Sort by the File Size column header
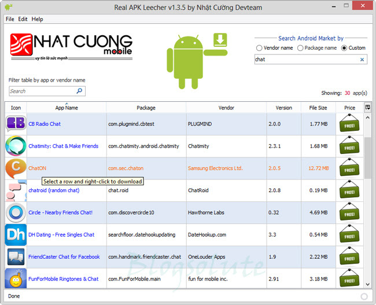This screenshot has height=305, width=376. coord(318,108)
